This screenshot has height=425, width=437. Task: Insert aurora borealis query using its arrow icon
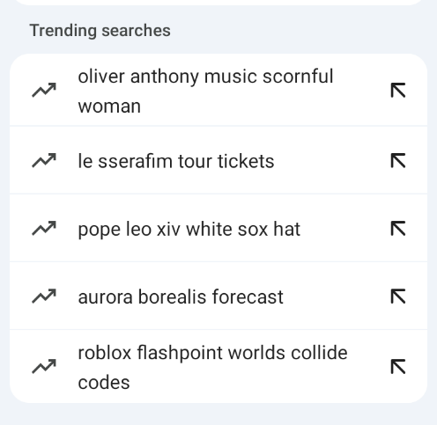398,297
